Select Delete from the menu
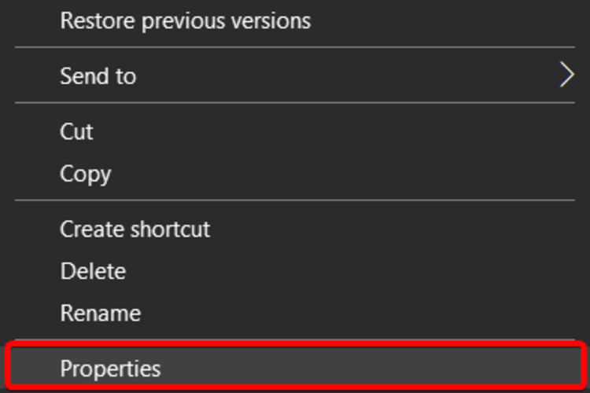 click(93, 271)
